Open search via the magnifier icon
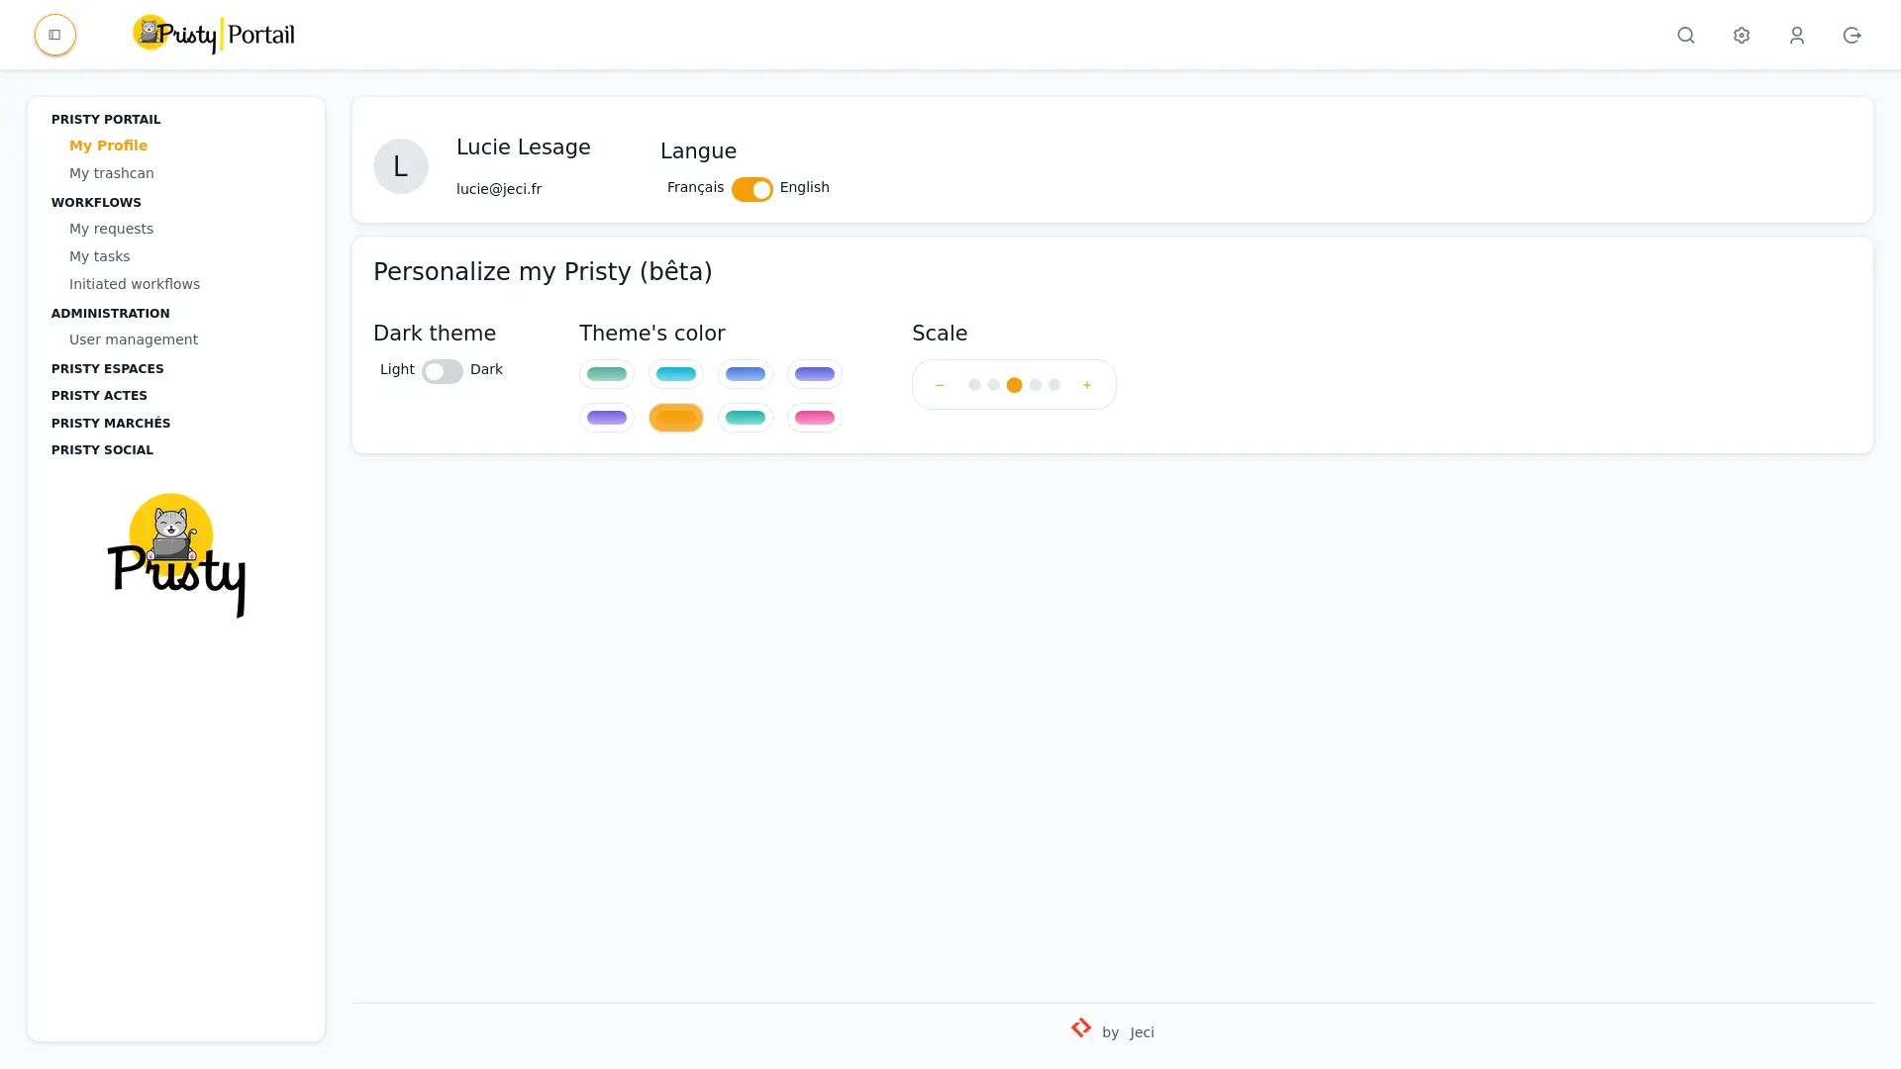Screen dimensions: 1901x1069 click(x=1685, y=35)
